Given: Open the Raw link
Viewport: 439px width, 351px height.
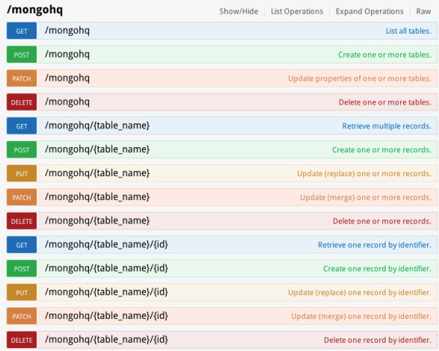Looking at the screenshot, I should 423,11.
